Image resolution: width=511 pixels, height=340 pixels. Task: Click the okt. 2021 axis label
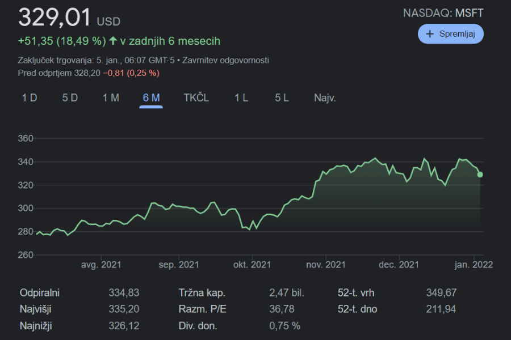(x=252, y=265)
